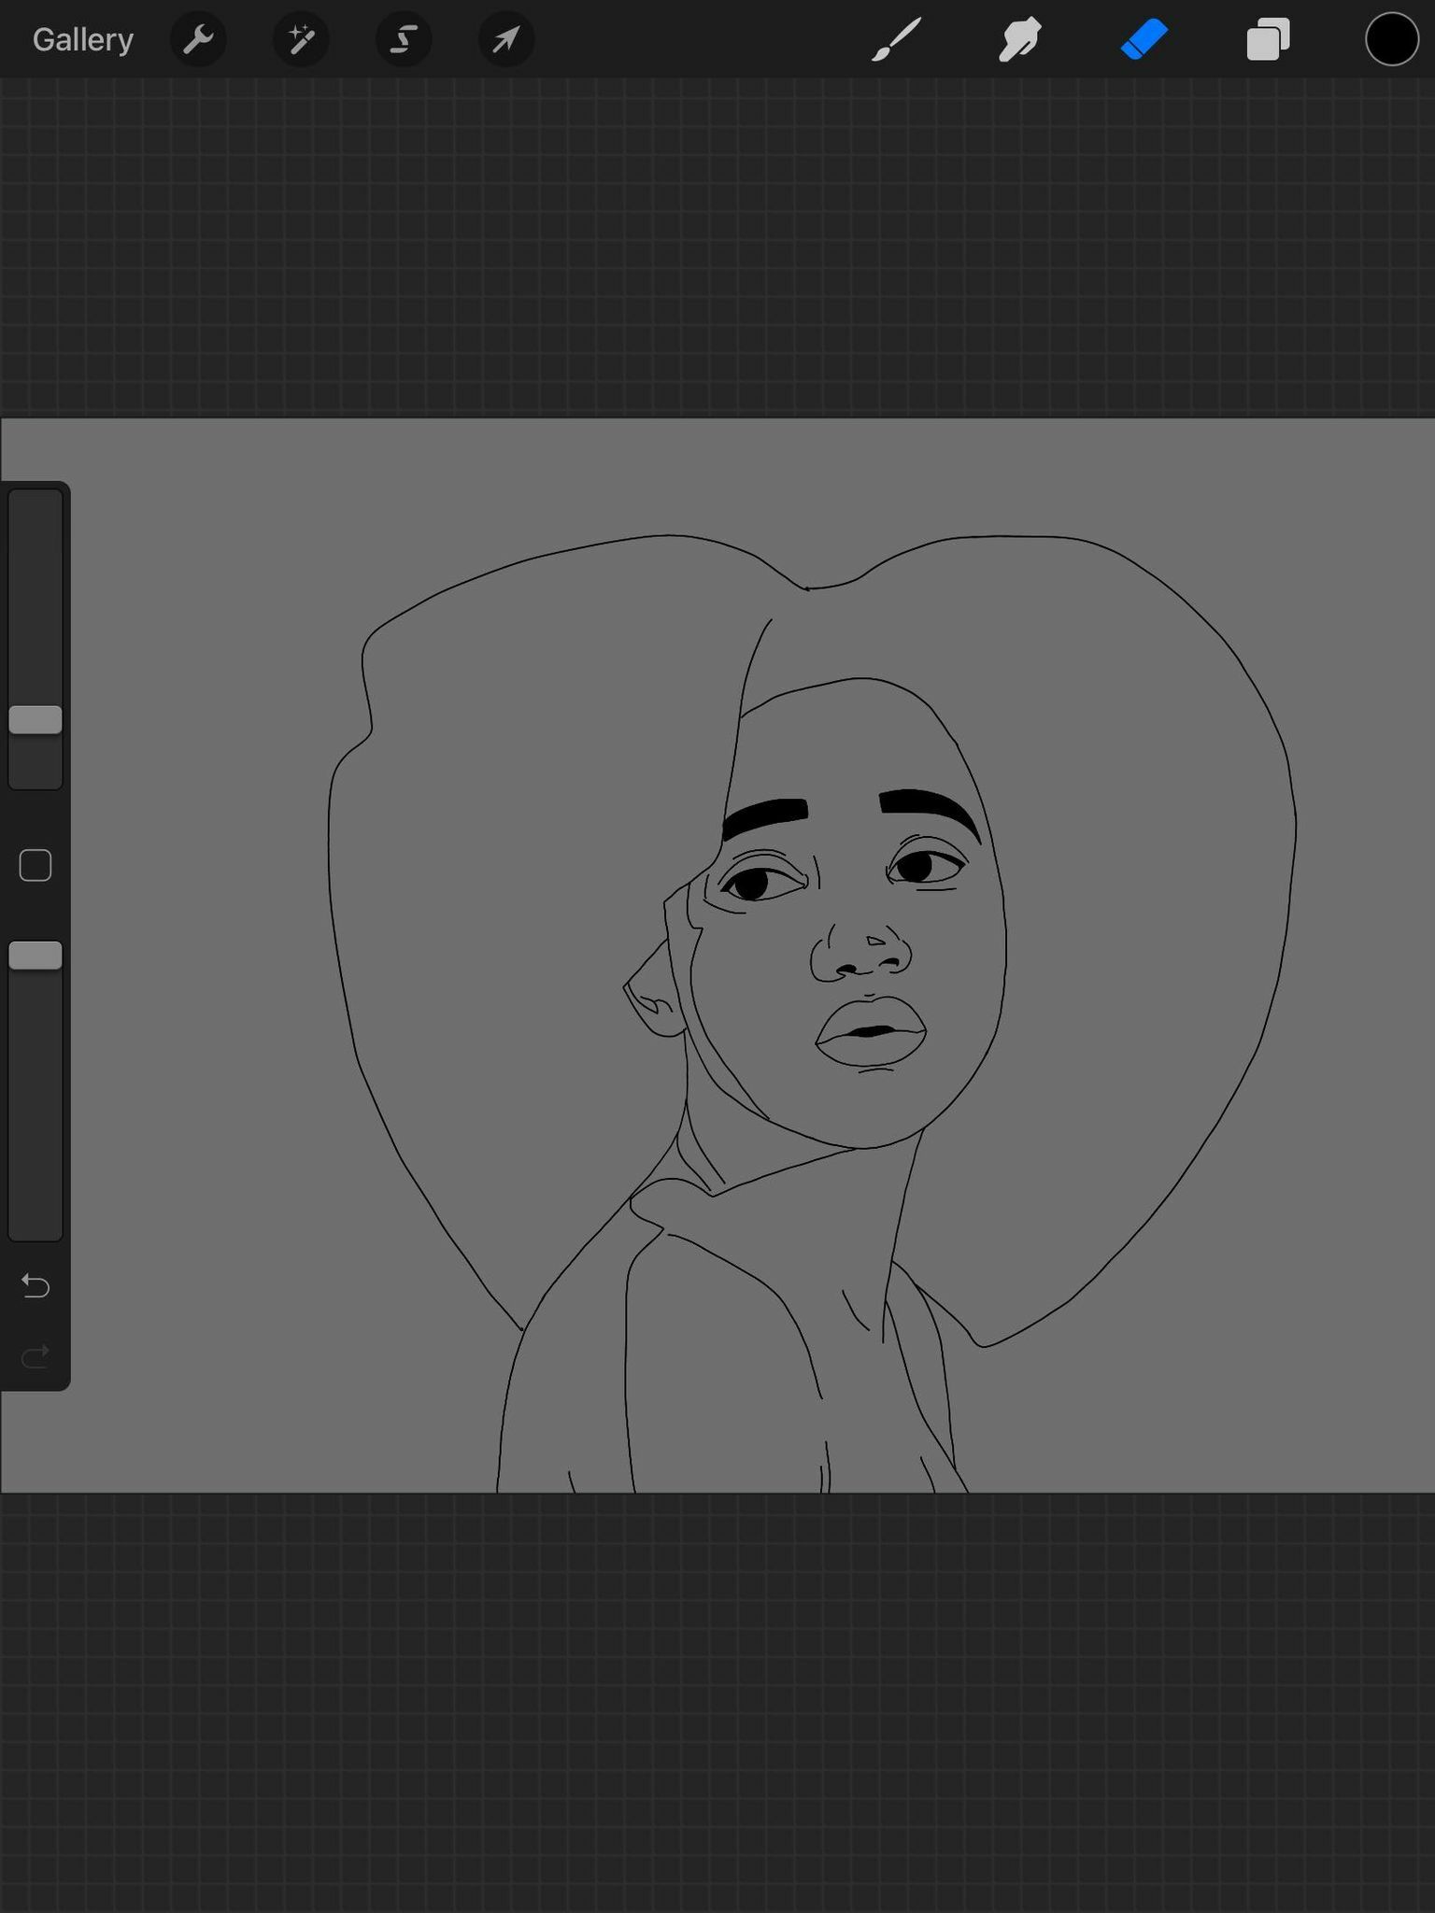This screenshot has width=1435, height=1913.
Task: Tap the Modify square button in sidebar
Action: click(36, 866)
